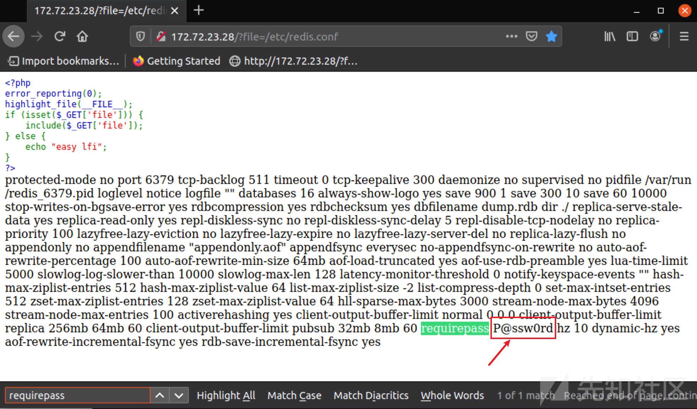The height and width of the screenshot is (409, 697).
Task: Show the sidebars panel
Action: pos(632,36)
